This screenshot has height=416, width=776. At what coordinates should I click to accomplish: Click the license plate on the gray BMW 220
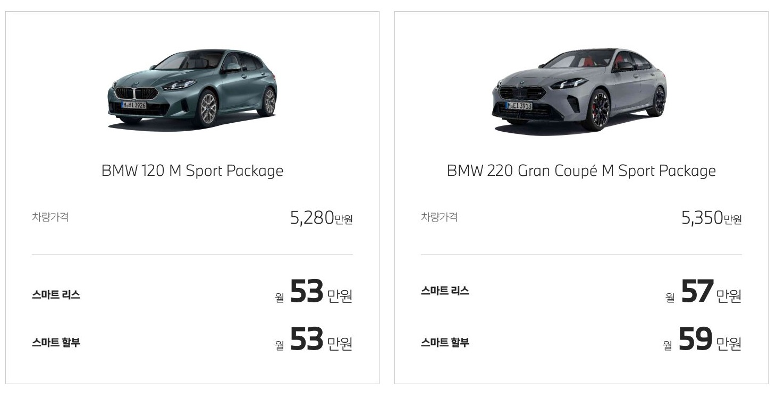519,106
